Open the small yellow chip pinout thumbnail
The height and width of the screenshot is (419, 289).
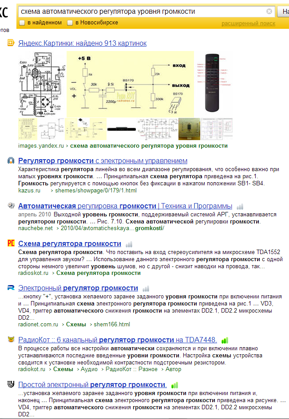pyautogui.click(x=28, y=129)
